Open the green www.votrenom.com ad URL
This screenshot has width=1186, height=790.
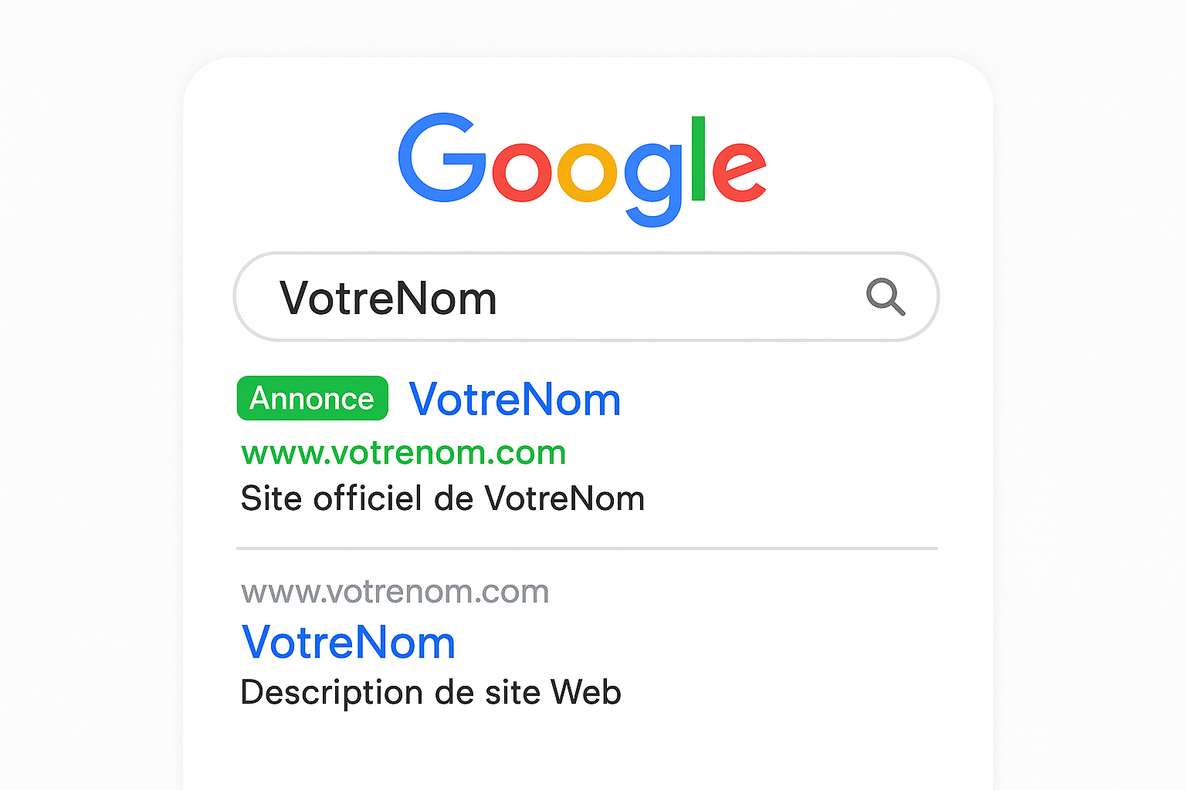coord(403,453)
